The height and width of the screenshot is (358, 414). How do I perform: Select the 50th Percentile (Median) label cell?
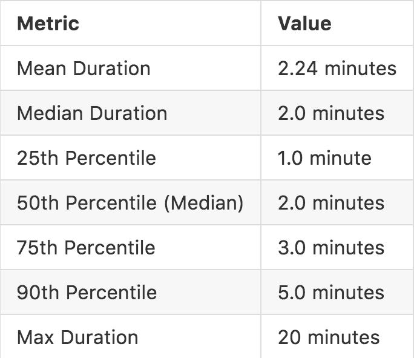(130, 203)
